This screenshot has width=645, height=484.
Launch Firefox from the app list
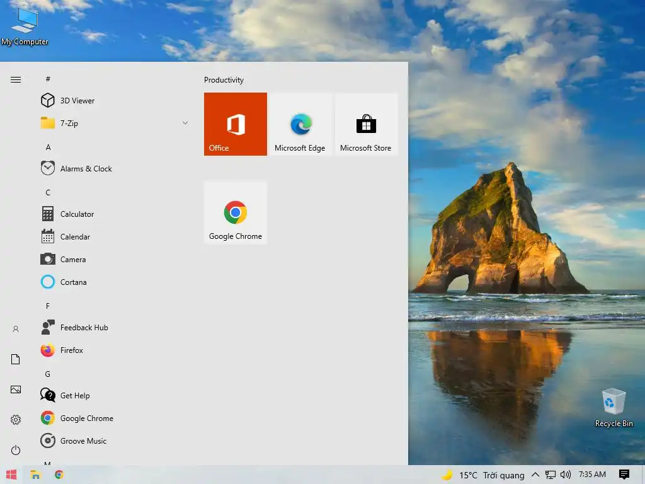point(115,350)
